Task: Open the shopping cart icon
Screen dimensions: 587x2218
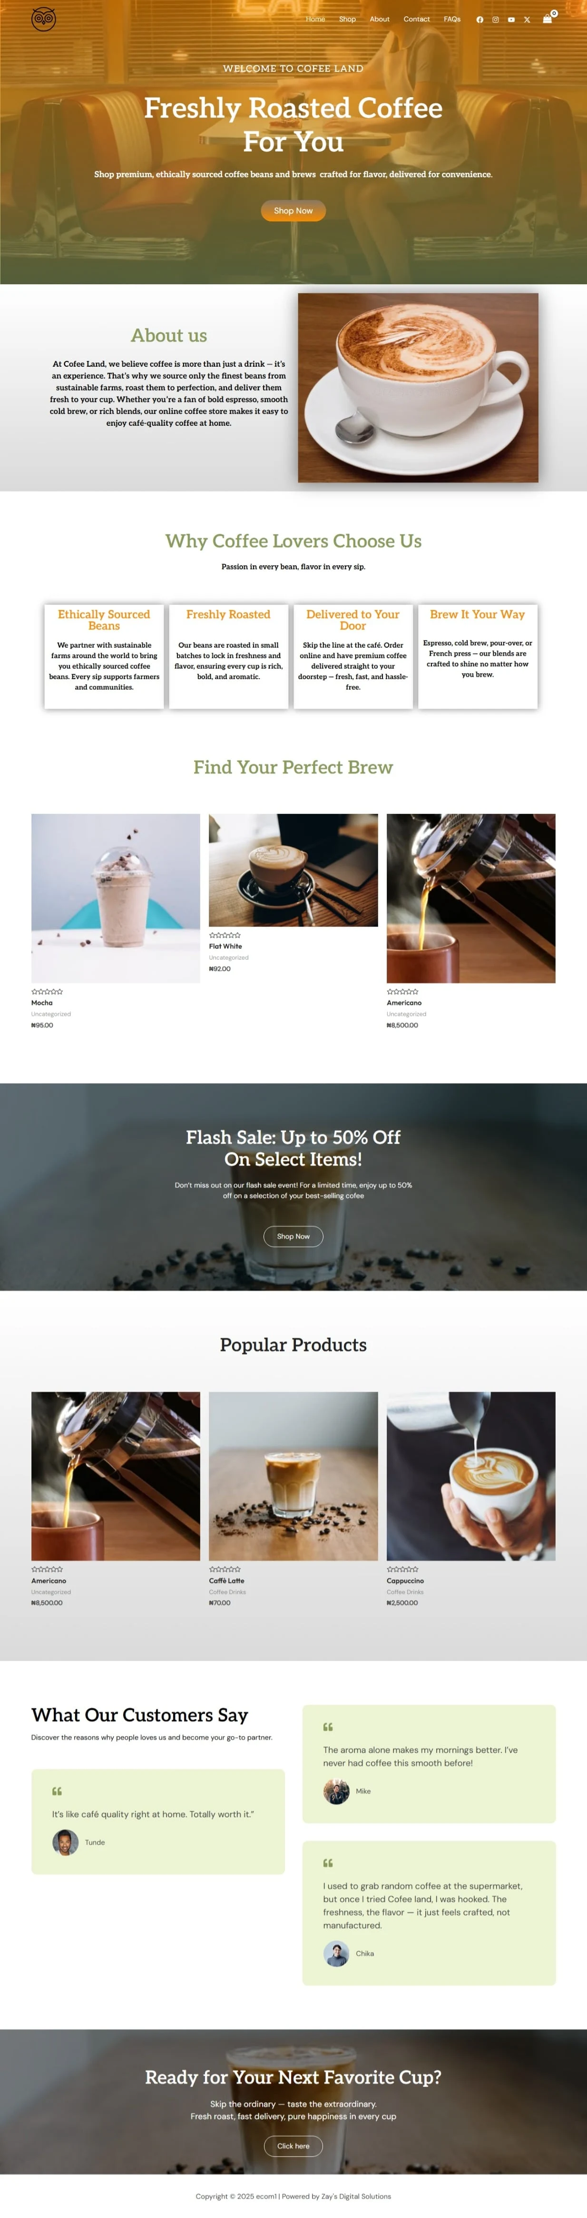Action: (548, 18)
